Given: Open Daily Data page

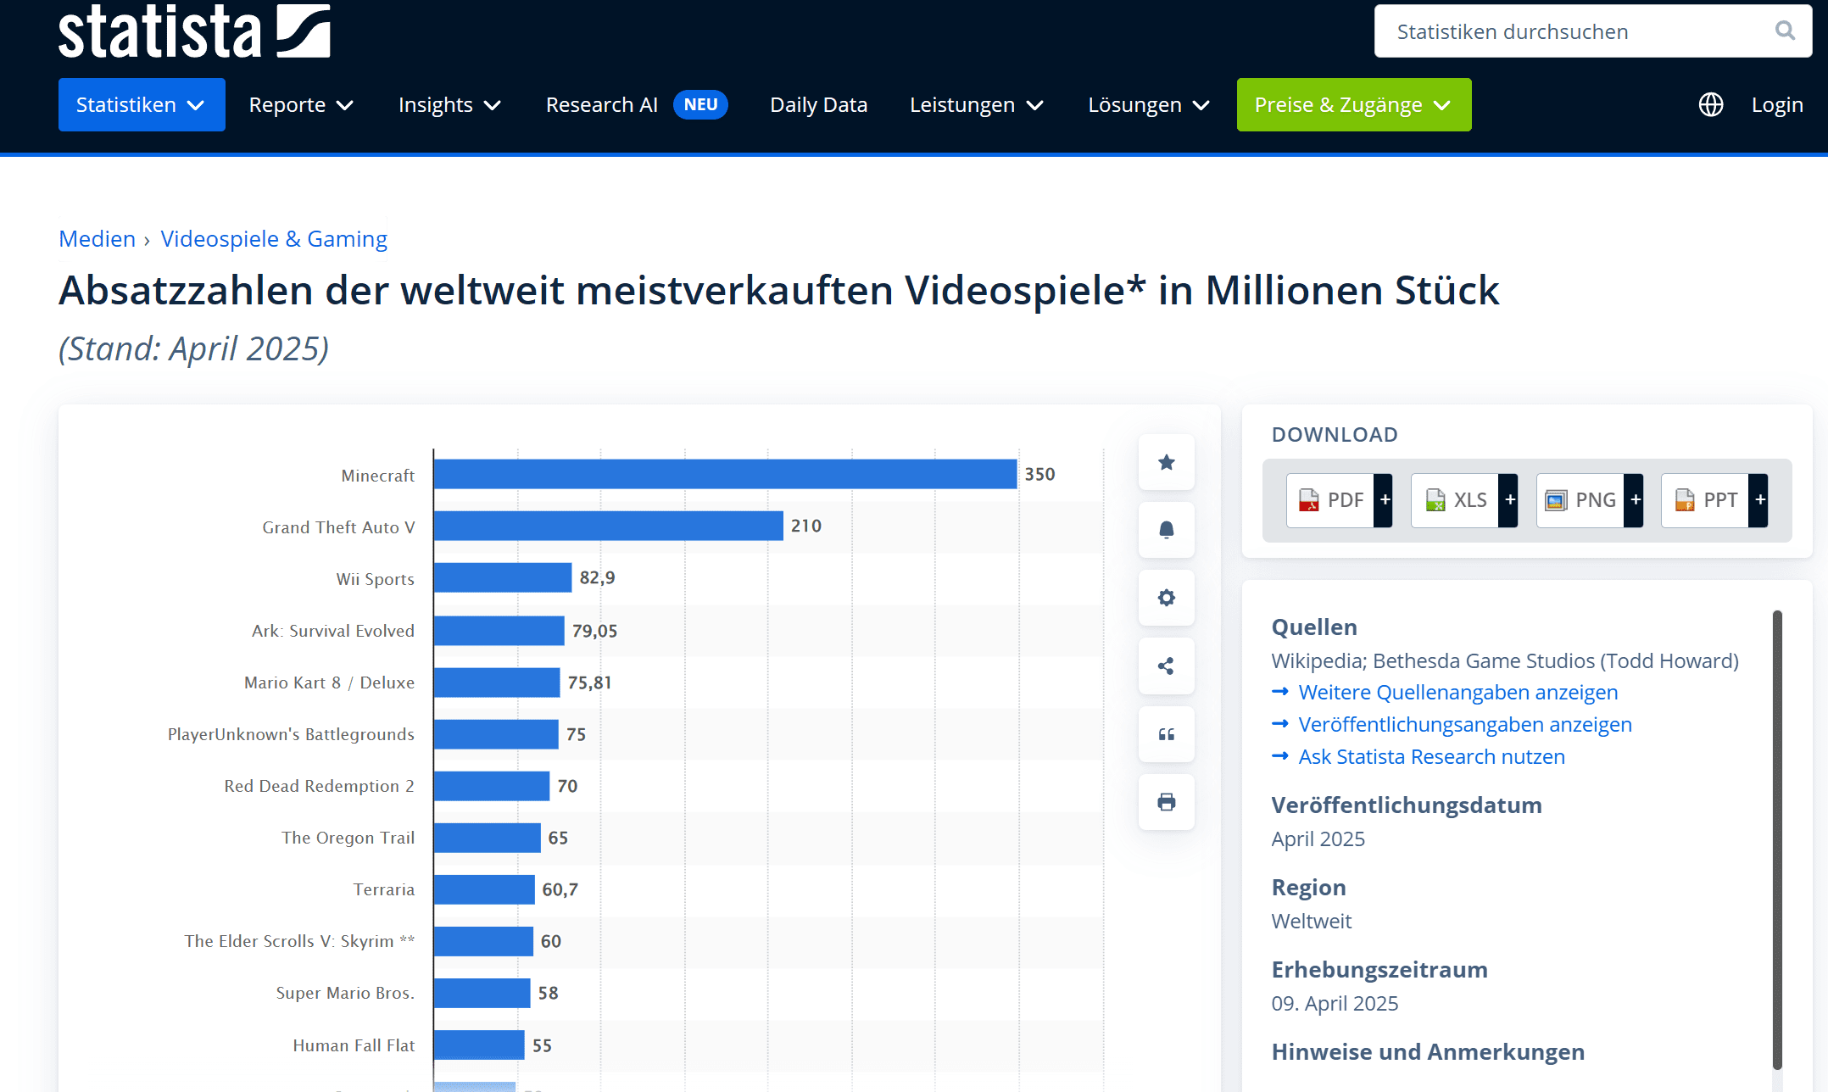Looking at the screenshot, I should [818, 104].
